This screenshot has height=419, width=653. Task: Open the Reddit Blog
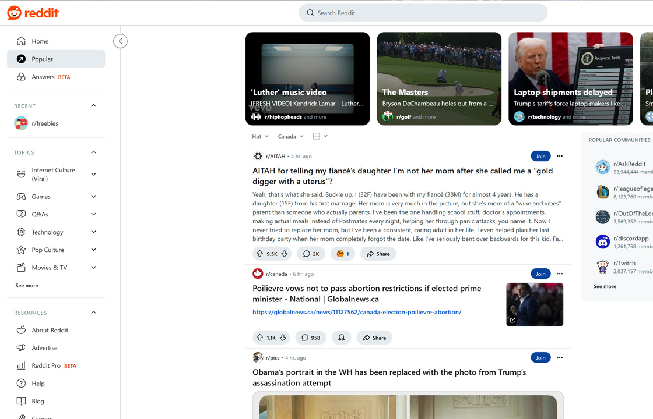coord(56,401)
